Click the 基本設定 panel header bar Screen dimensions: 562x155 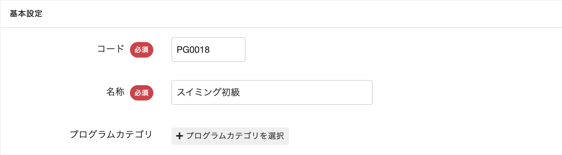point(284,14)
